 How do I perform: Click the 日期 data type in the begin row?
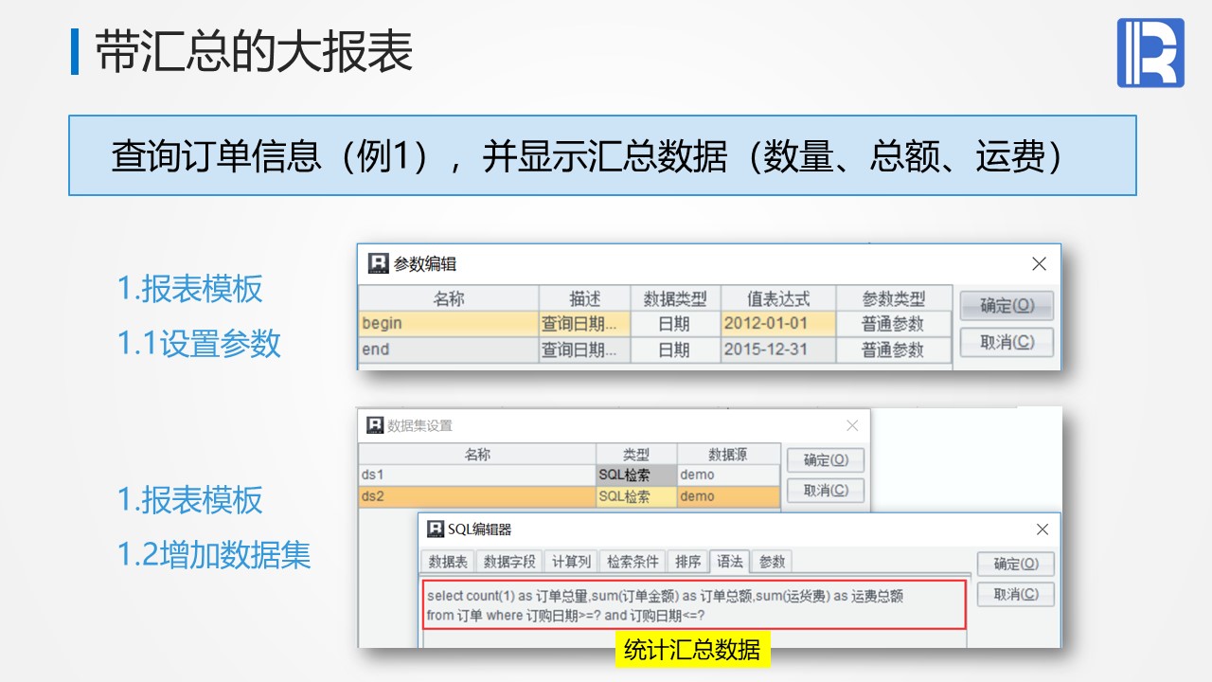pyautogui.click(x=675, y=323)
